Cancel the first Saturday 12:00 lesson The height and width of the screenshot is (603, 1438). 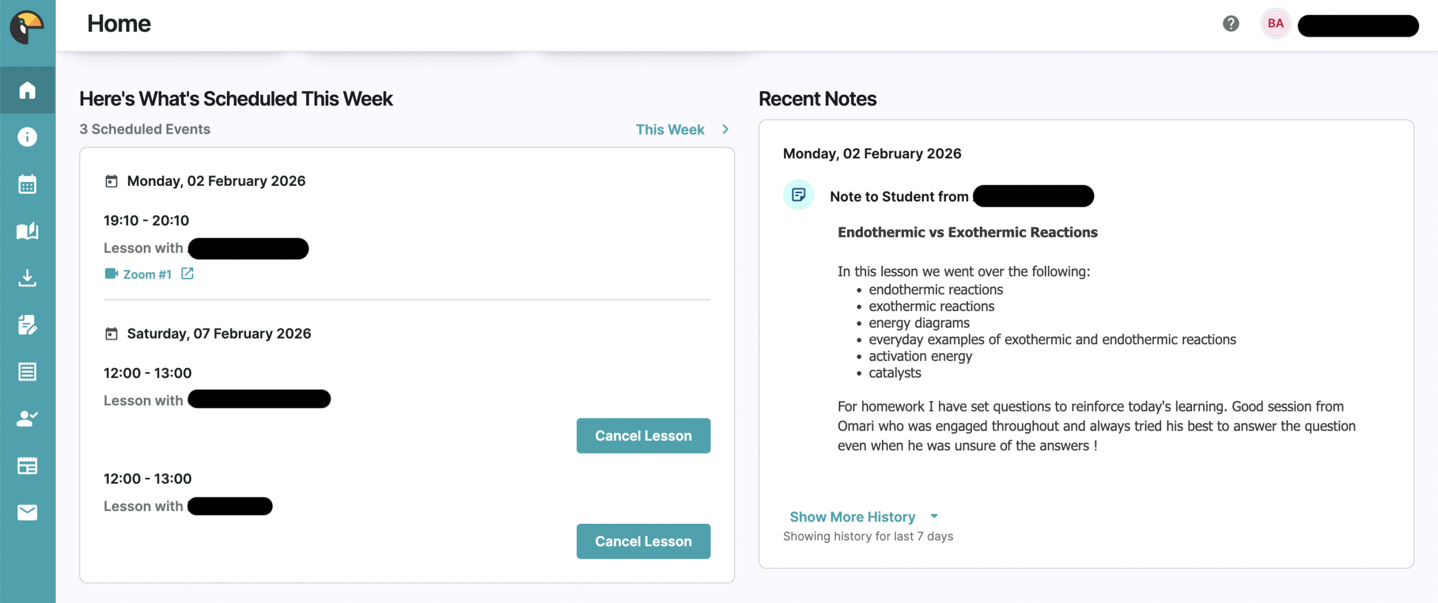[643, 436]
